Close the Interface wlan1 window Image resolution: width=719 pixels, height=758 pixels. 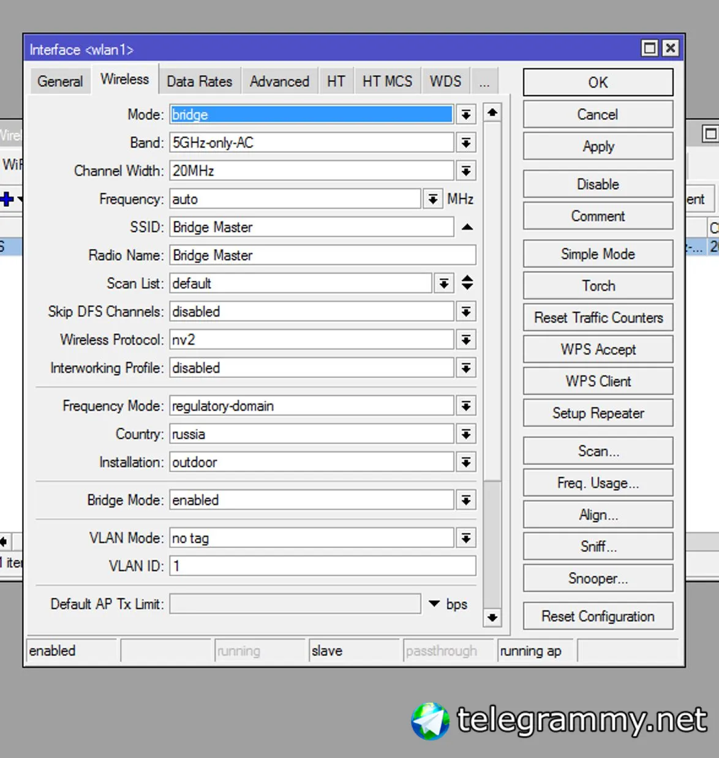[671, 48]
